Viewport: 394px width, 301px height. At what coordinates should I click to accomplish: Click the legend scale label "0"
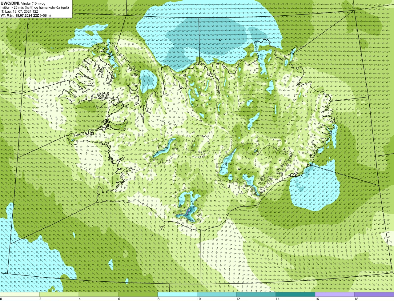tap(1, 299)
